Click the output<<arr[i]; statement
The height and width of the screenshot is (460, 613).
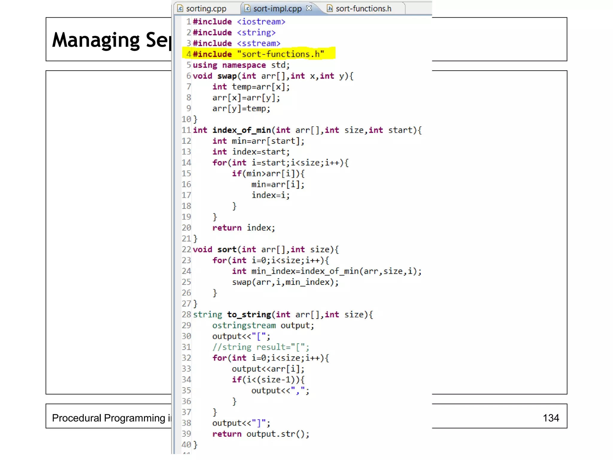coord(268,369)
